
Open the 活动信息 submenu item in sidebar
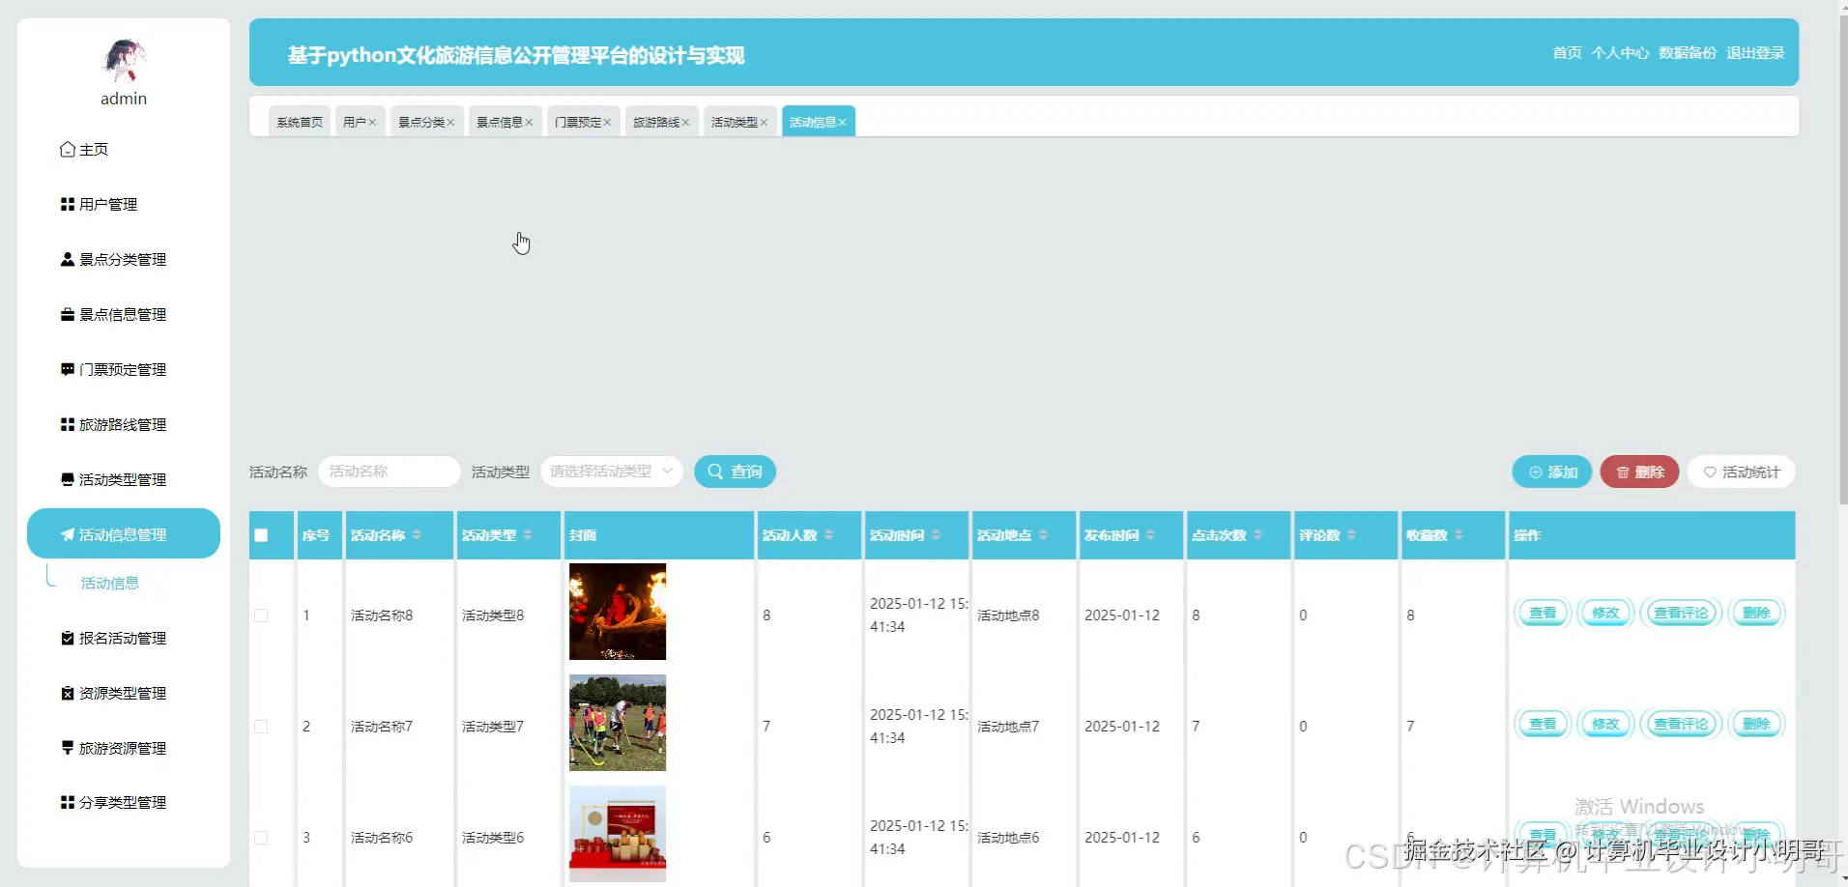[110, 584]
